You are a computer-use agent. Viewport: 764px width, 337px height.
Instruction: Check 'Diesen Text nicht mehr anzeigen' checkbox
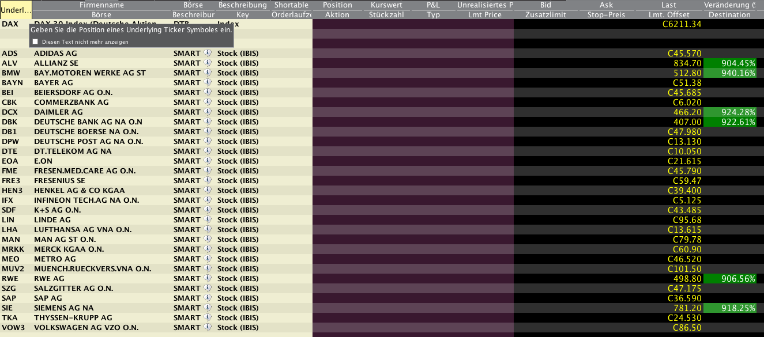tap(35, 41)
